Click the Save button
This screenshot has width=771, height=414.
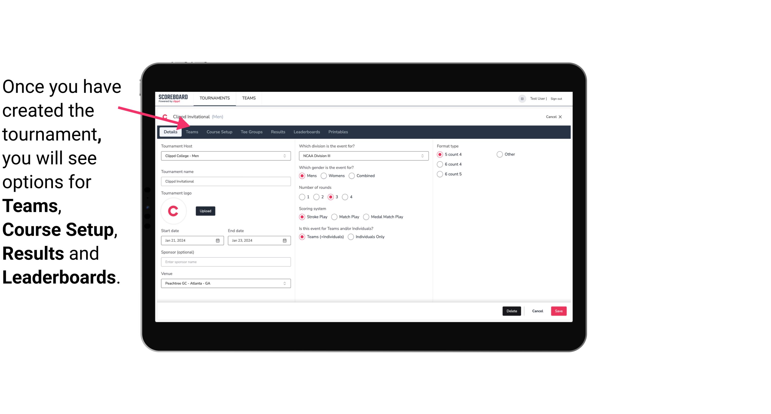pyautogui.click(x=559, y=311)
